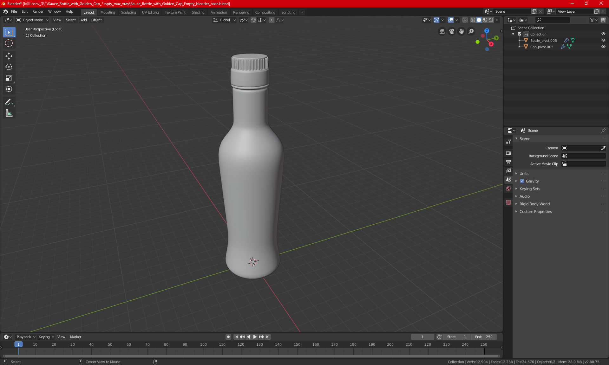The image size is (609, 365).
Task: Open the Output properties tab
Action: (508, 162)
